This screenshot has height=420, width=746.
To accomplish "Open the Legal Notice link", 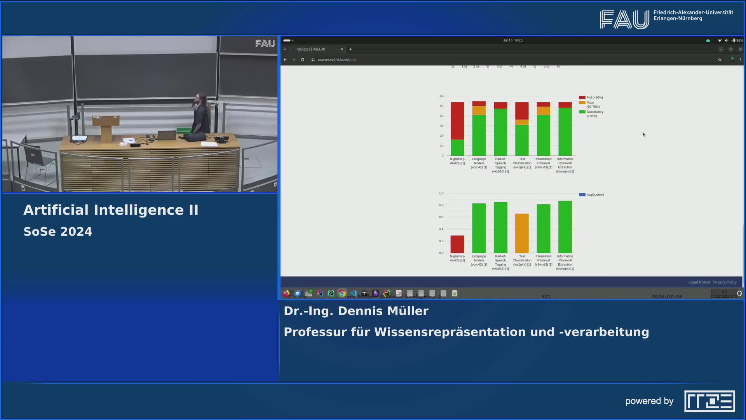I will tap(699, 282).
